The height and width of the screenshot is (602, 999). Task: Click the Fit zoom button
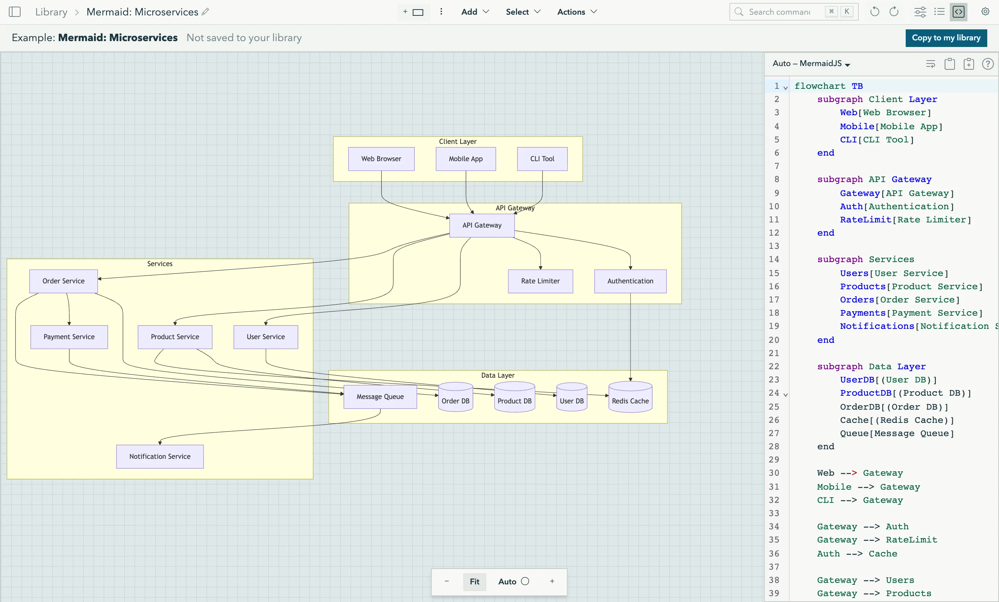(475, 581)
